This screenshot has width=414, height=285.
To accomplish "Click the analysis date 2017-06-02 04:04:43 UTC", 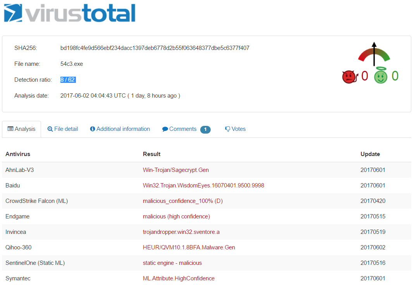I will click(93, 96).
